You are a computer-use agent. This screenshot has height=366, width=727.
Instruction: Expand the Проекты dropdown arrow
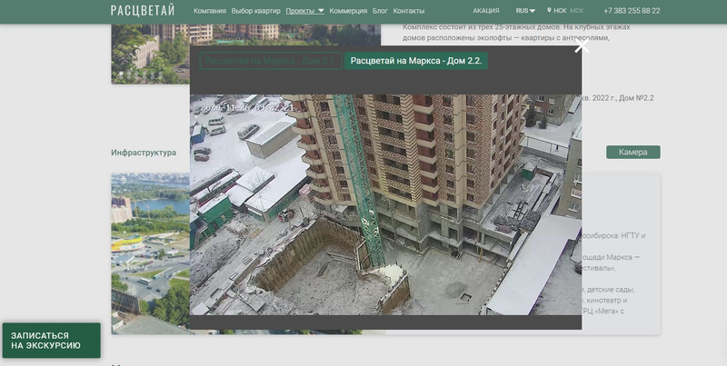pos(321,11)
